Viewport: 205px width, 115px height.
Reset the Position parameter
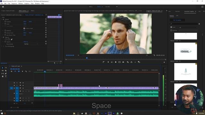click(x=46, y=21)
